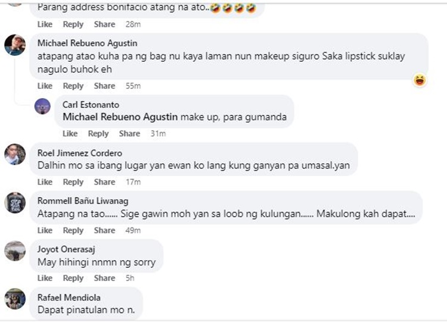This screenshot has width=447, height=322.
Task: Click the Joyot Onerasaj name link
Action: (66, 250)
